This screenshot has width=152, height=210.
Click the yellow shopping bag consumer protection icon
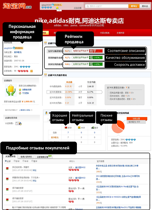[x=11, y=90]
